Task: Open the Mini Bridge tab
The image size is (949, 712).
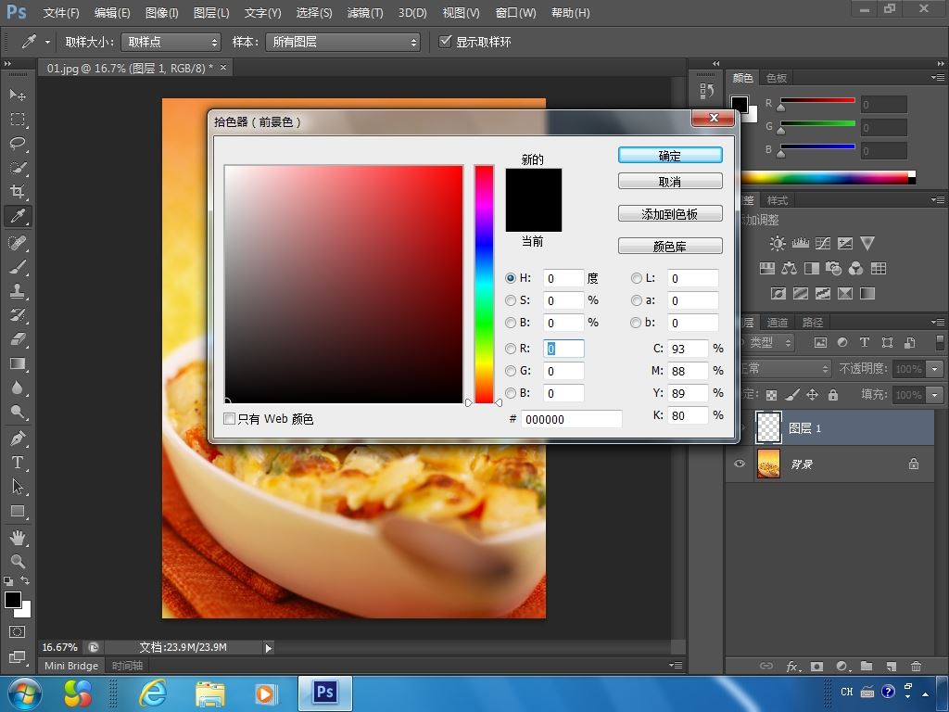Action: pyautogui.click(x=71, y=666)
